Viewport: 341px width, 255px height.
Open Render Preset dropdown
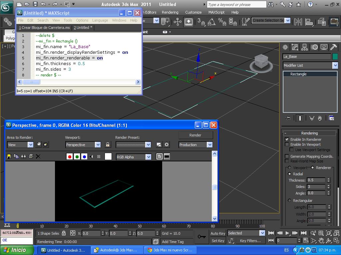[148, 145]
